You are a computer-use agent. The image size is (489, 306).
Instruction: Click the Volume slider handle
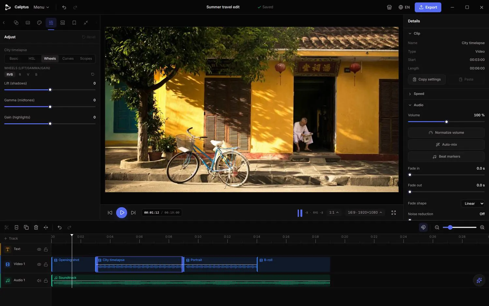(447, 122)
